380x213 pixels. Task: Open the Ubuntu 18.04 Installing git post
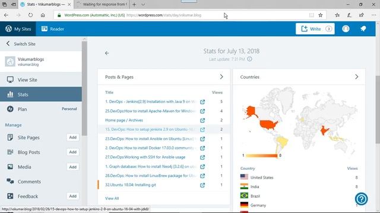point(131,185)
